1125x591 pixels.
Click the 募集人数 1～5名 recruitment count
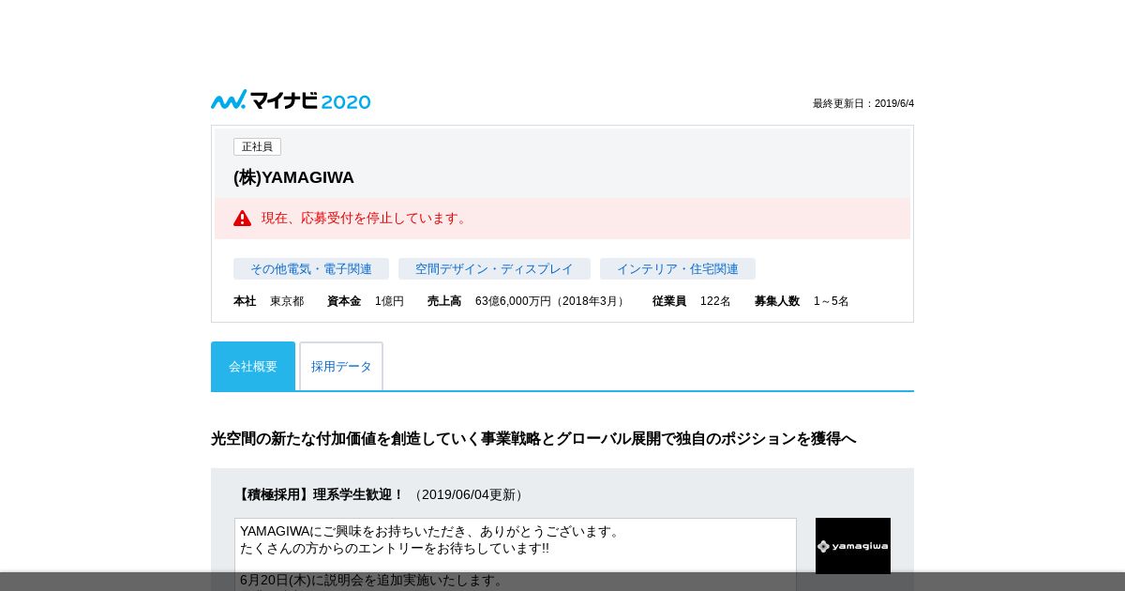coord(802,301)
